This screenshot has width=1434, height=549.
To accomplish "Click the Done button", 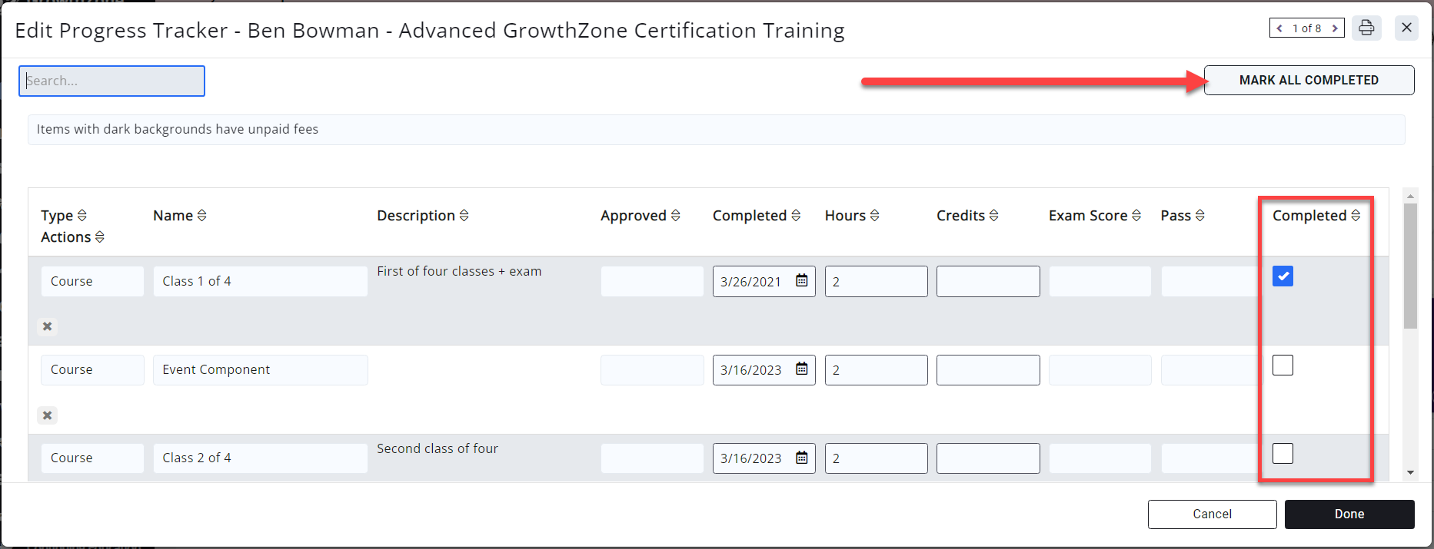I will pos(1349,514).
